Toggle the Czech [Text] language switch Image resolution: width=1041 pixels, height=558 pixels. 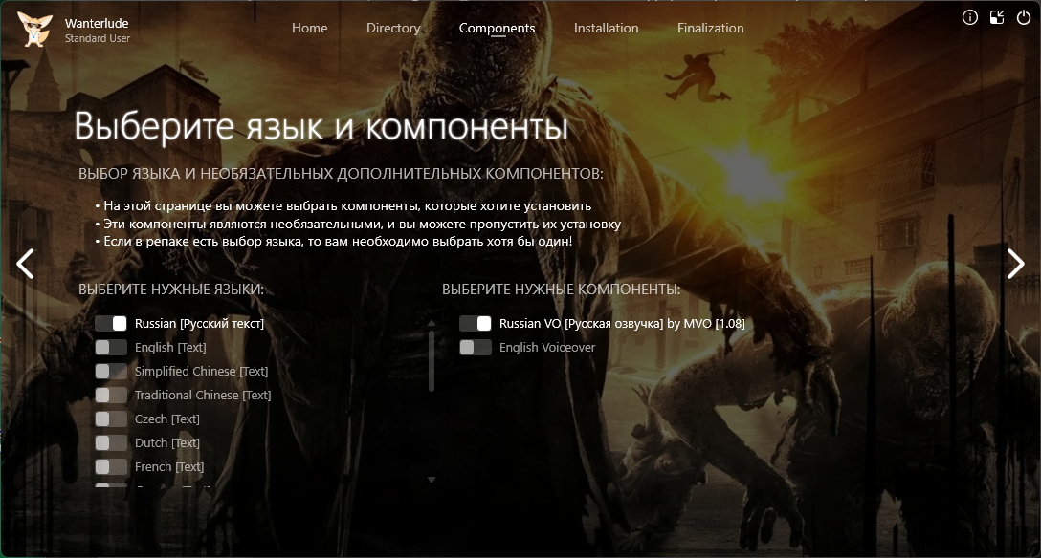[111, 418]
